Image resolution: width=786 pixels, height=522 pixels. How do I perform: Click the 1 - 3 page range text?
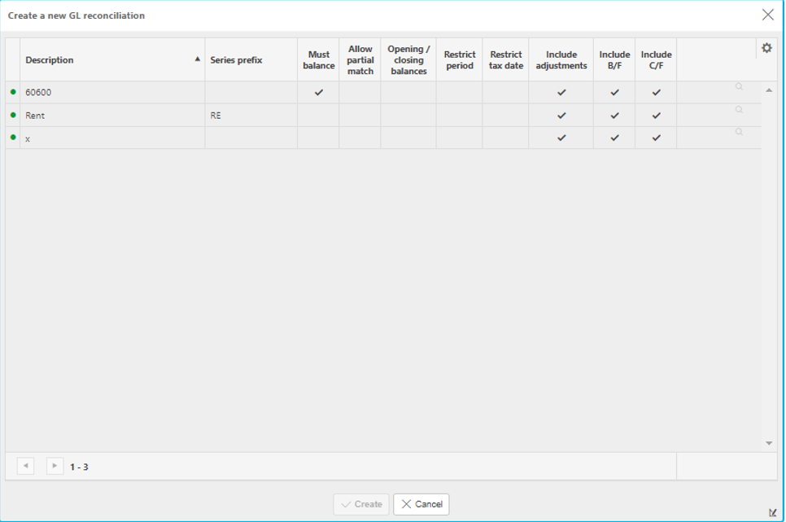point(79,467)
